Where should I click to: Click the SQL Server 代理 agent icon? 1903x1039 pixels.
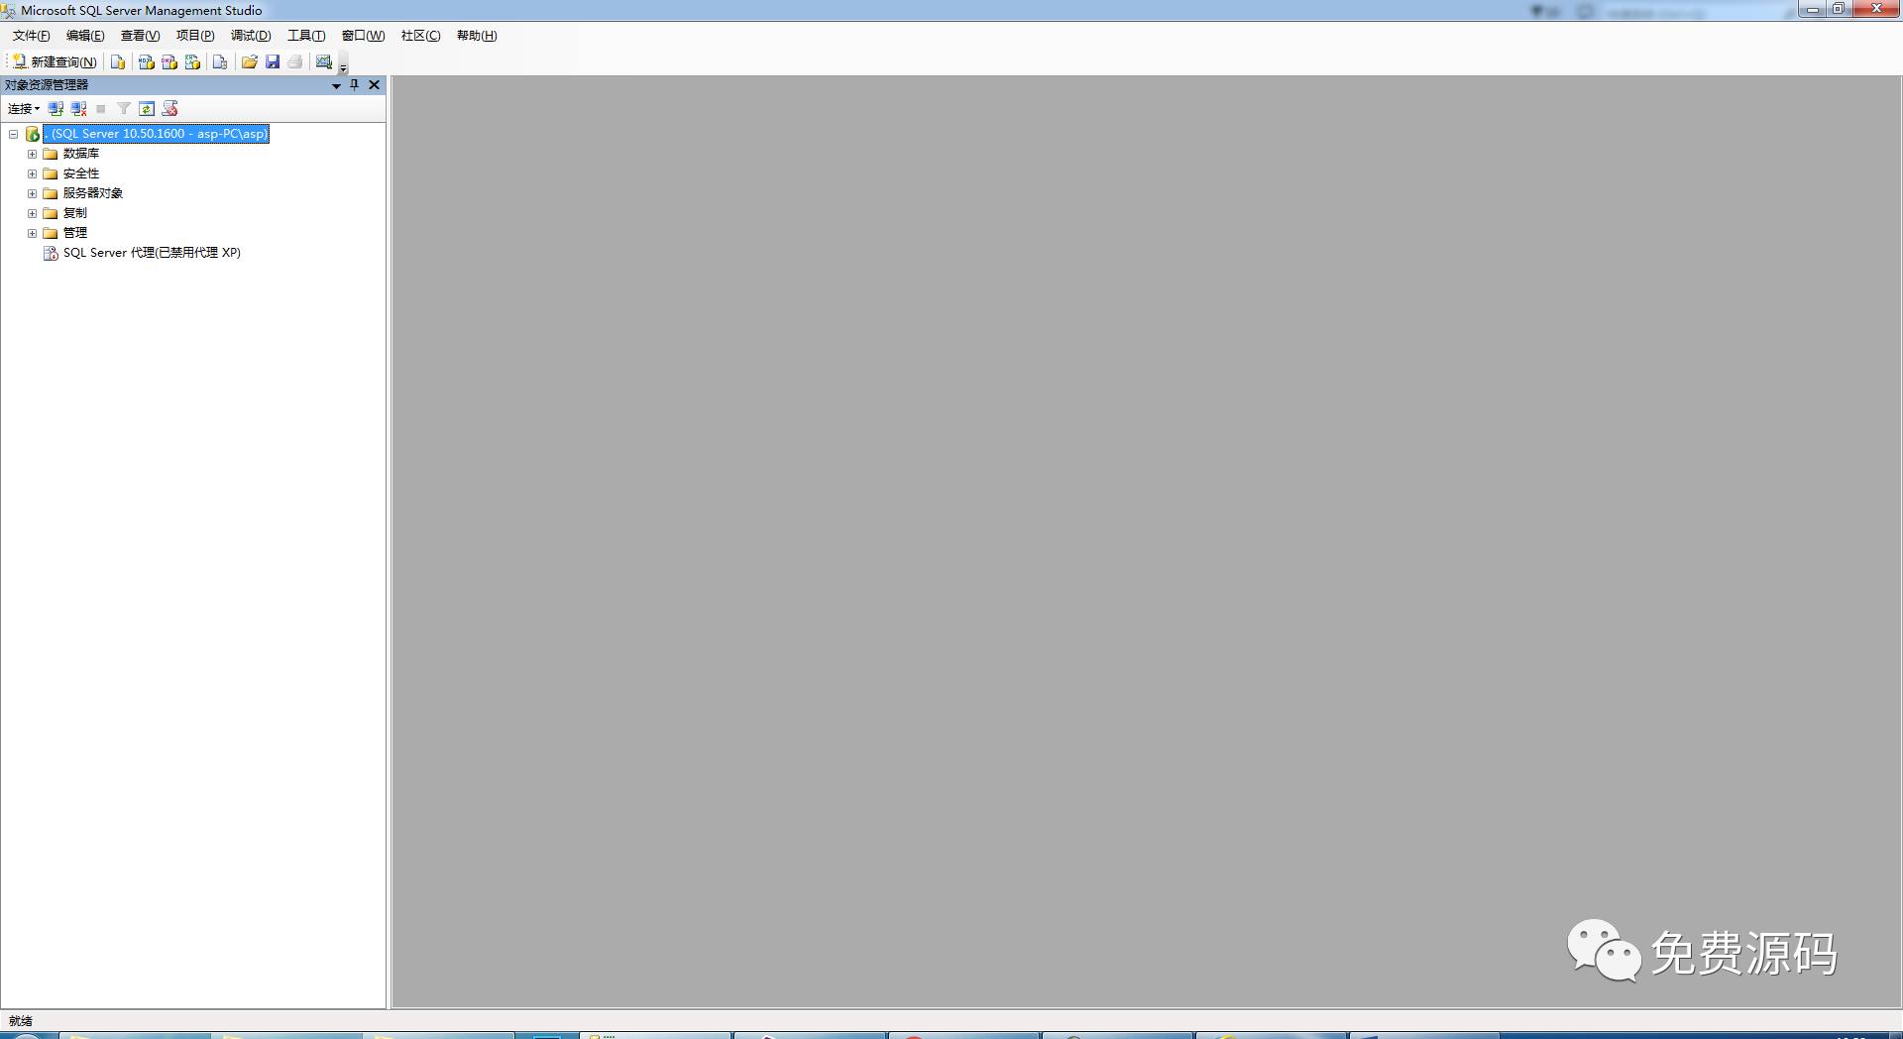click(x=51, y=253)
